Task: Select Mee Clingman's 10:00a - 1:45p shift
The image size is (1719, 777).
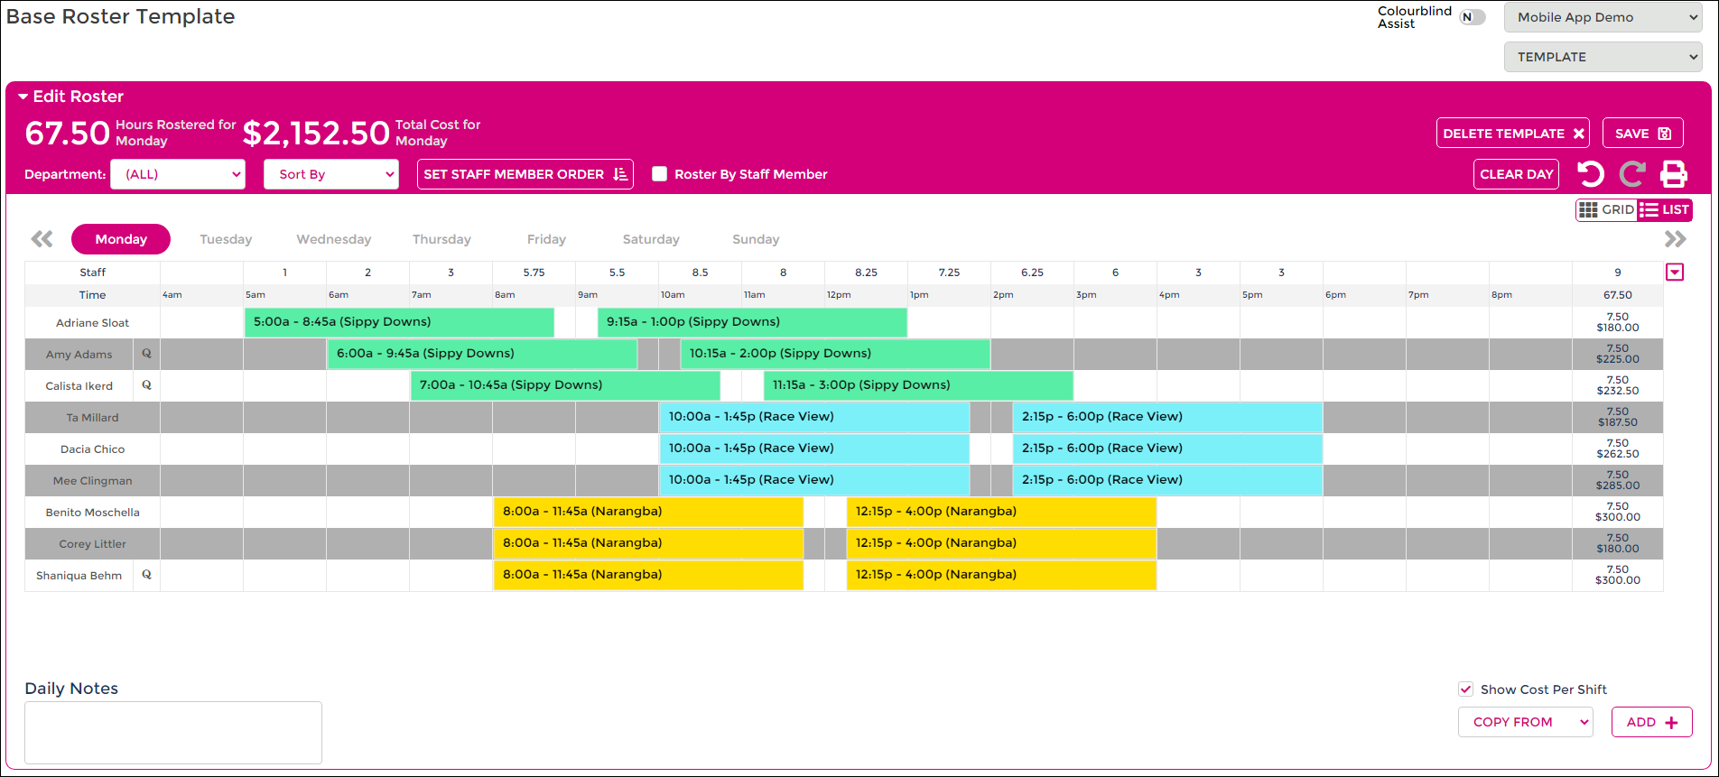Action: coord(814,480)
